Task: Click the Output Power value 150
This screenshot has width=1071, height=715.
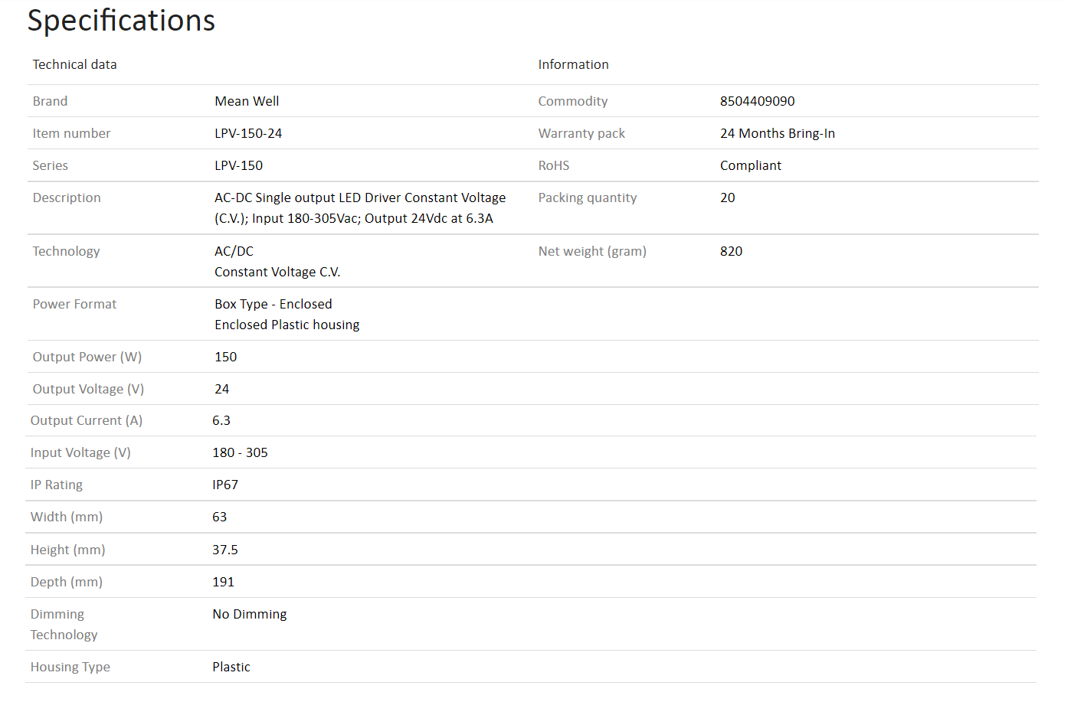Action: pos(225,357)
